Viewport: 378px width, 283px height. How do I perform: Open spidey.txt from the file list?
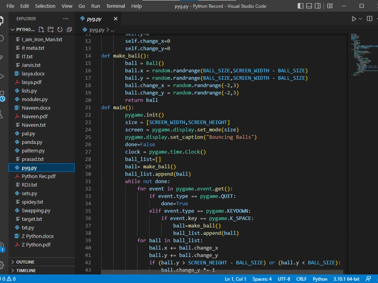(x=42, y=202)
